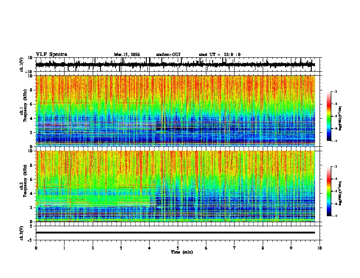Click the "8" kHz tick on ch.1 spectrogram axis
The height and width of the screenshot is (278, 360).
31,90
